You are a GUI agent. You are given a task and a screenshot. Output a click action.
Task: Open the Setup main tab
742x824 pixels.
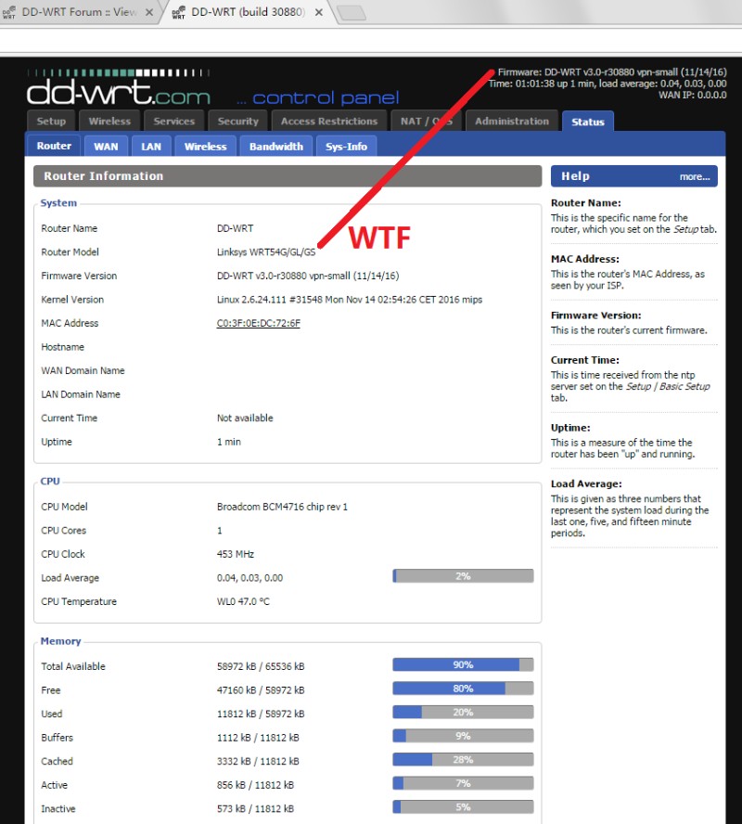[51, 121]
